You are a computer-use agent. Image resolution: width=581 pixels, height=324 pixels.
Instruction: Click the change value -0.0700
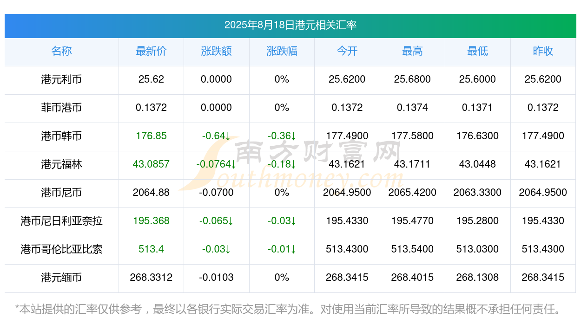pos(216,193)
